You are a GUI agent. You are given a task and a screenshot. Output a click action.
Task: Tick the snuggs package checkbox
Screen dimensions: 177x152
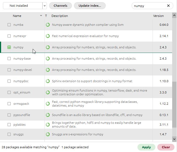9,134
